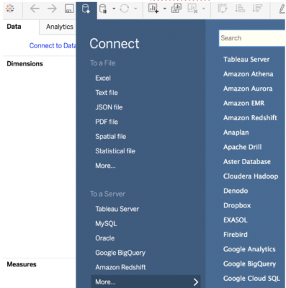This screenshot has height=288, width=286.
Task: Click the Tableau logo start icon
Action: [10, 9]
